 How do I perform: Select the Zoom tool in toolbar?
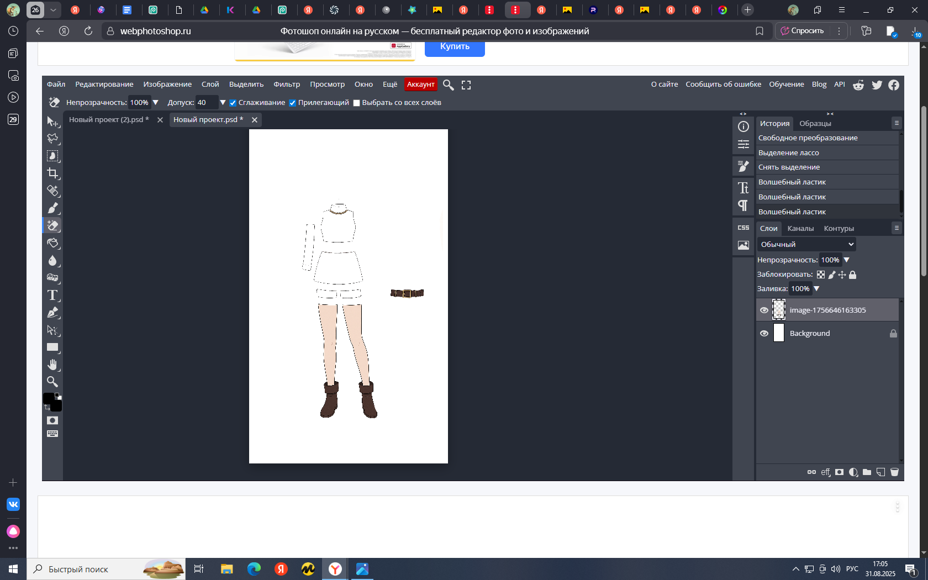pos(52,382)
